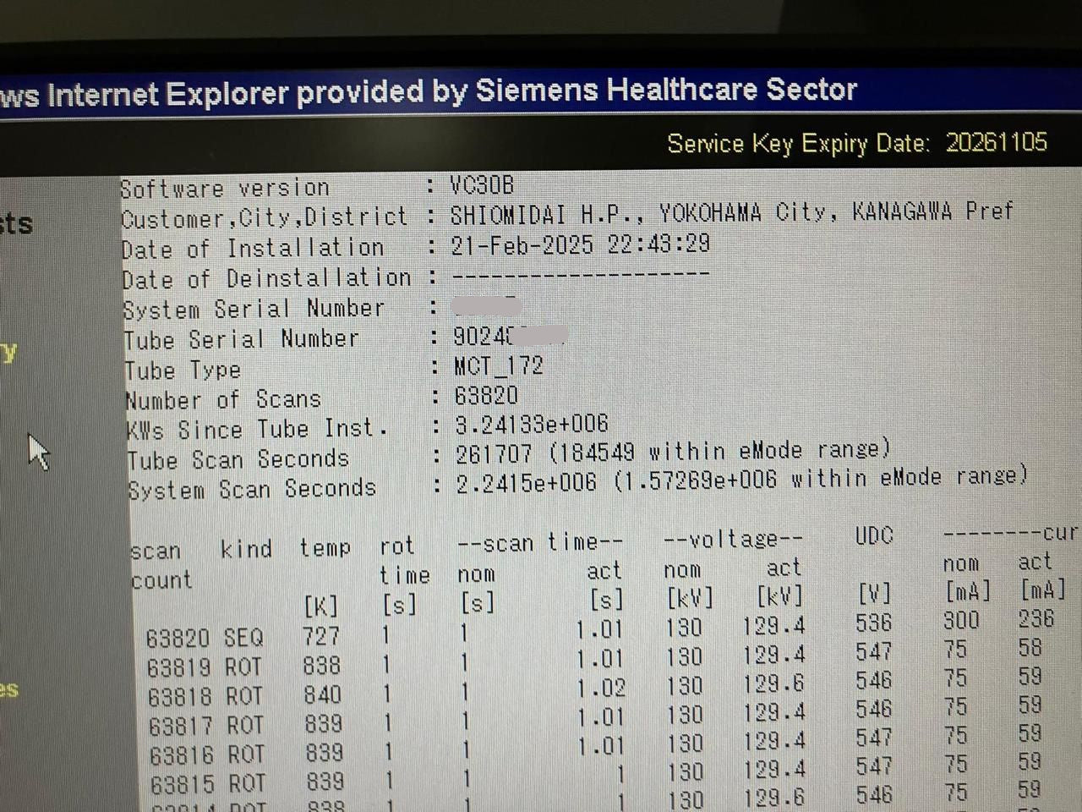
Task: Click installation date 21-Feb-2025 22:43:29
Action: (x=580, y=244)
